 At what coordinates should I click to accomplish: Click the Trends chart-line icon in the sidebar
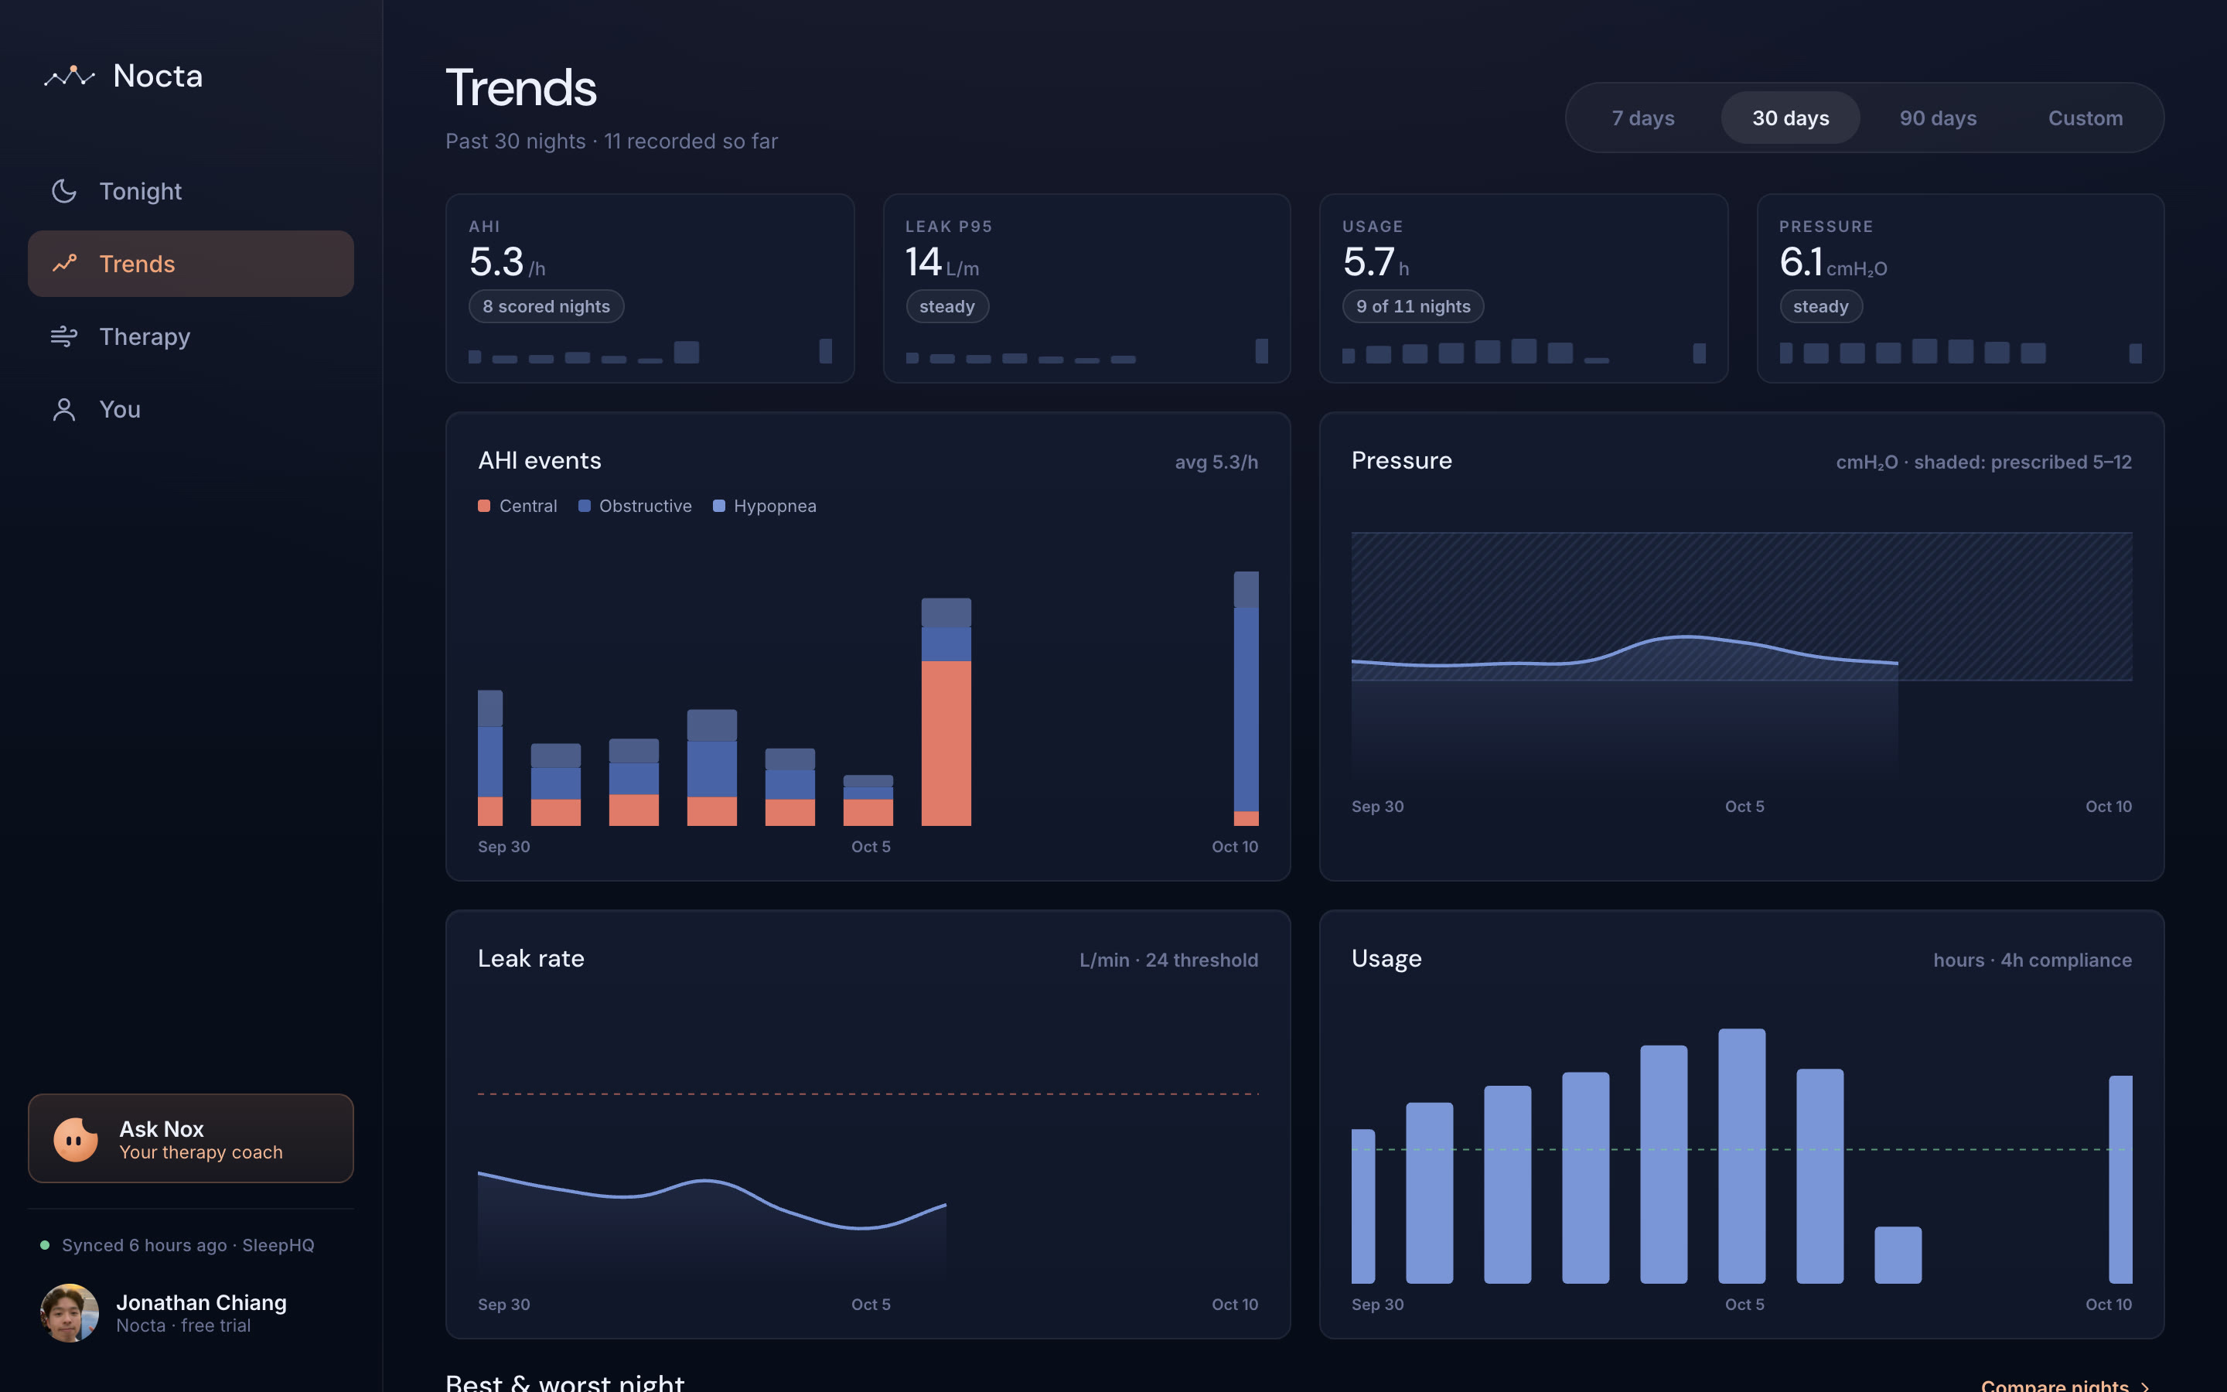point(63,263)
